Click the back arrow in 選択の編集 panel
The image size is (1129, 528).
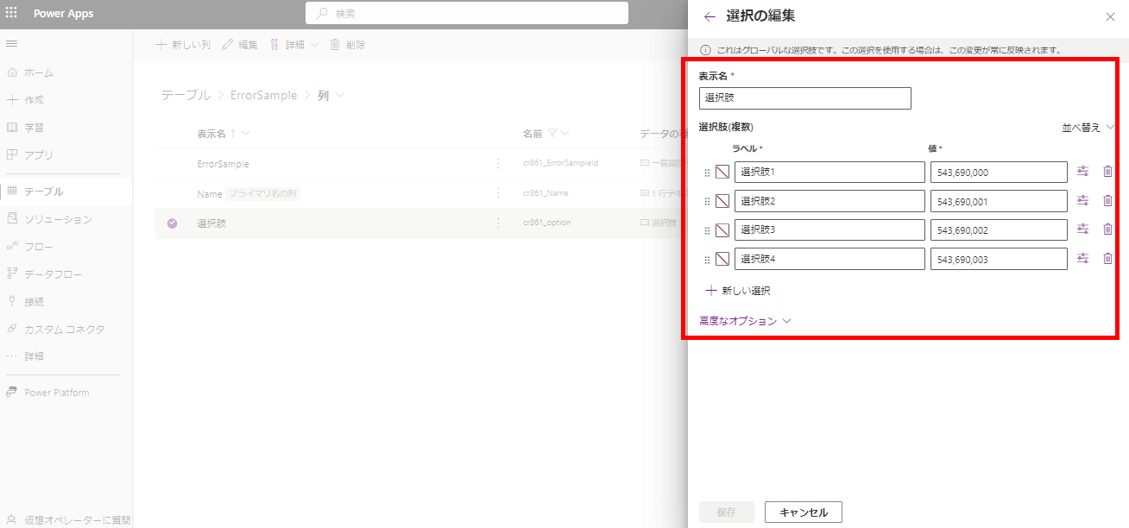tap(710, 16)
